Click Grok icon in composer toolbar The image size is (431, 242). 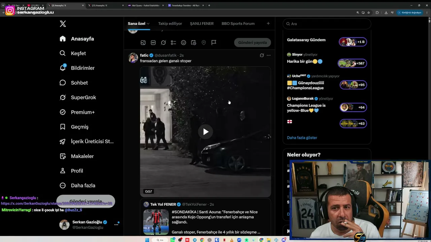[163, 43]
